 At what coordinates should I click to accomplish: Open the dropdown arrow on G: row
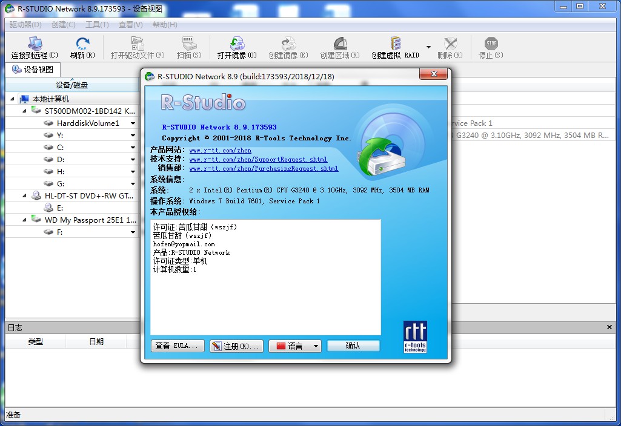[x=133, y=184]
